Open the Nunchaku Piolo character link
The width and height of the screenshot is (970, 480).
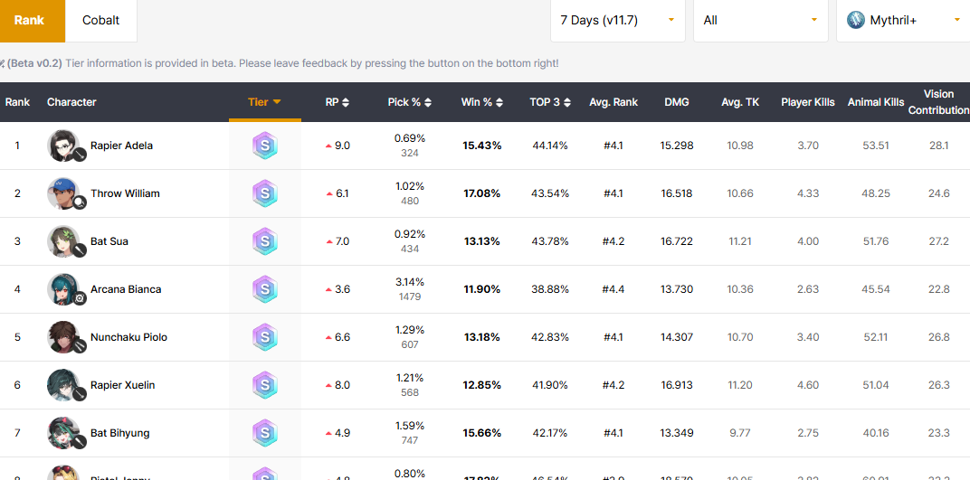pos(128,337)
